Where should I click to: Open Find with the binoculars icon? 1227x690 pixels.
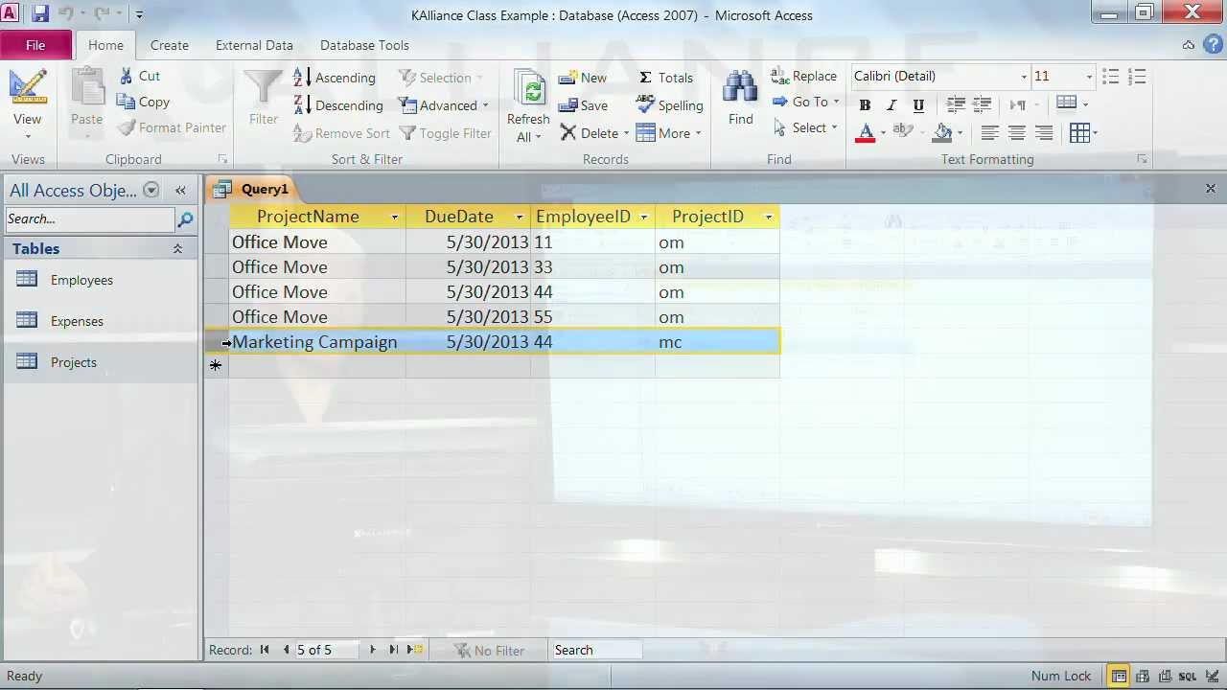tap(740, 87)
